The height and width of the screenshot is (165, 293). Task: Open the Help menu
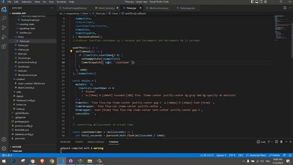tap(71, 2)
